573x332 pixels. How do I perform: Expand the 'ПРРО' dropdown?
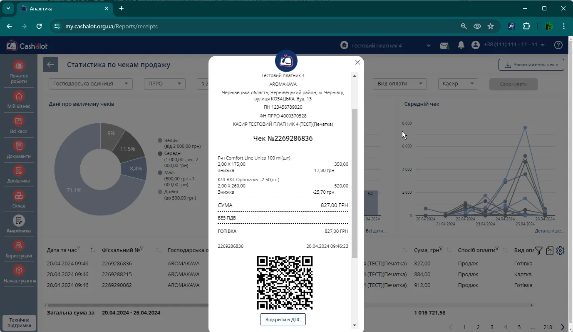(164, 84)
